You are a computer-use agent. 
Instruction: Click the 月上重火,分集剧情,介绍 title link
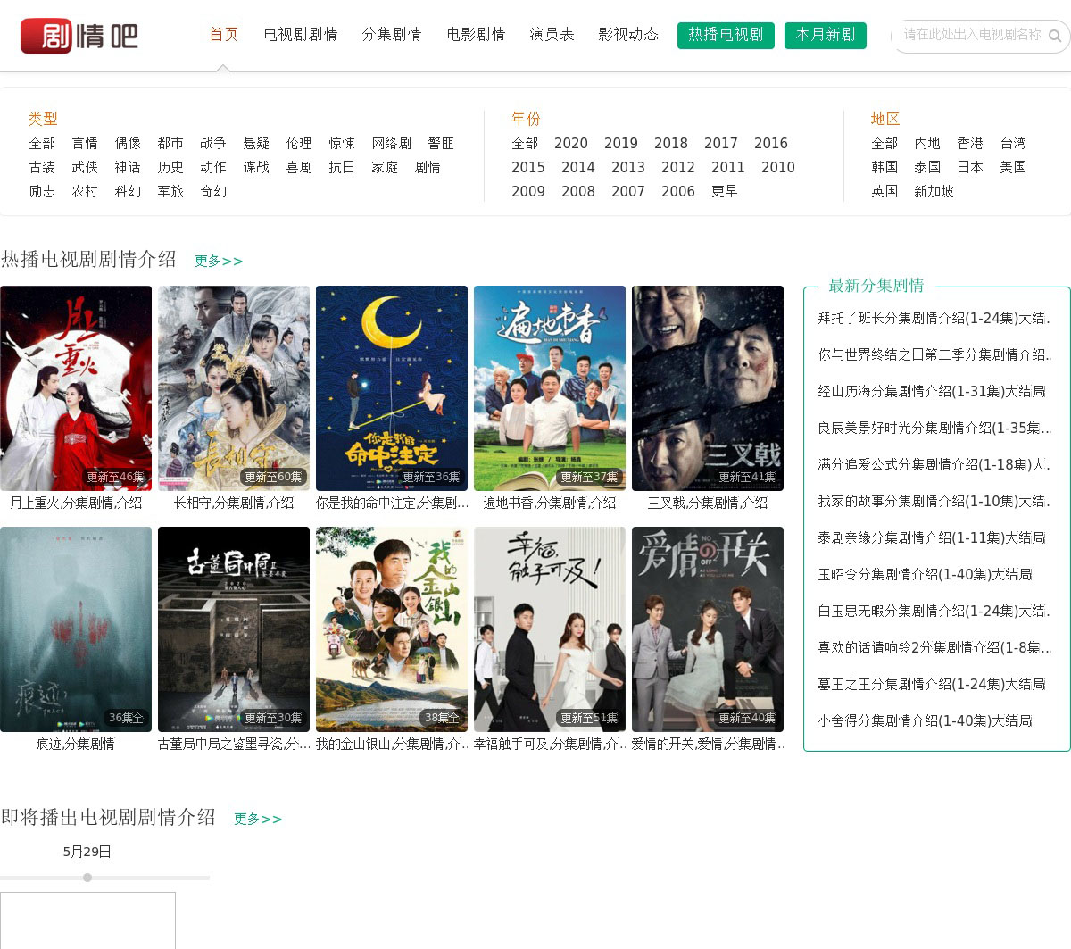pyautogui.click(x=76, y=504)
